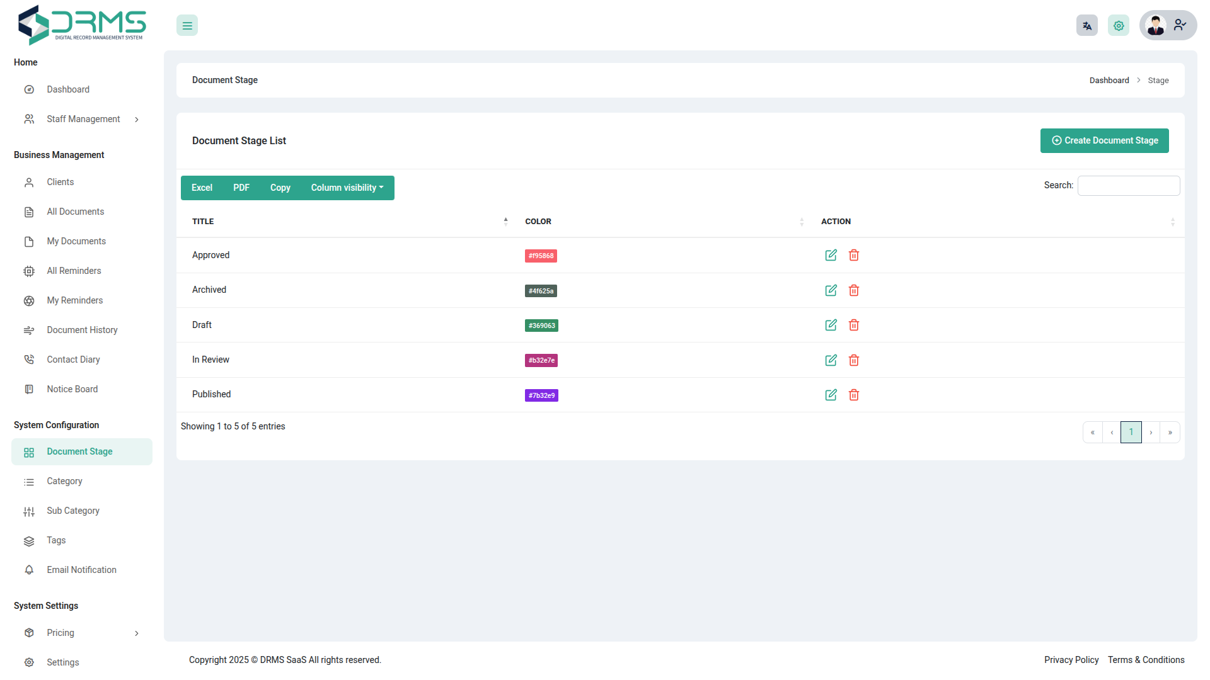Expand Staff Management submenu
The width and height of the screenshot is (1210, 680).
tap(83, 119)
